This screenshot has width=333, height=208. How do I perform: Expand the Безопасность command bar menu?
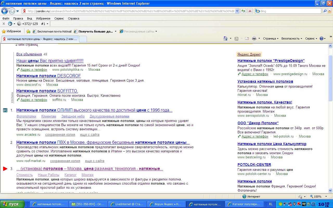pos(292,38)
